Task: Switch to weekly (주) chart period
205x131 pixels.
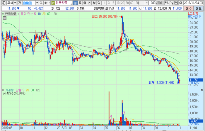Action: pos(80,3)
